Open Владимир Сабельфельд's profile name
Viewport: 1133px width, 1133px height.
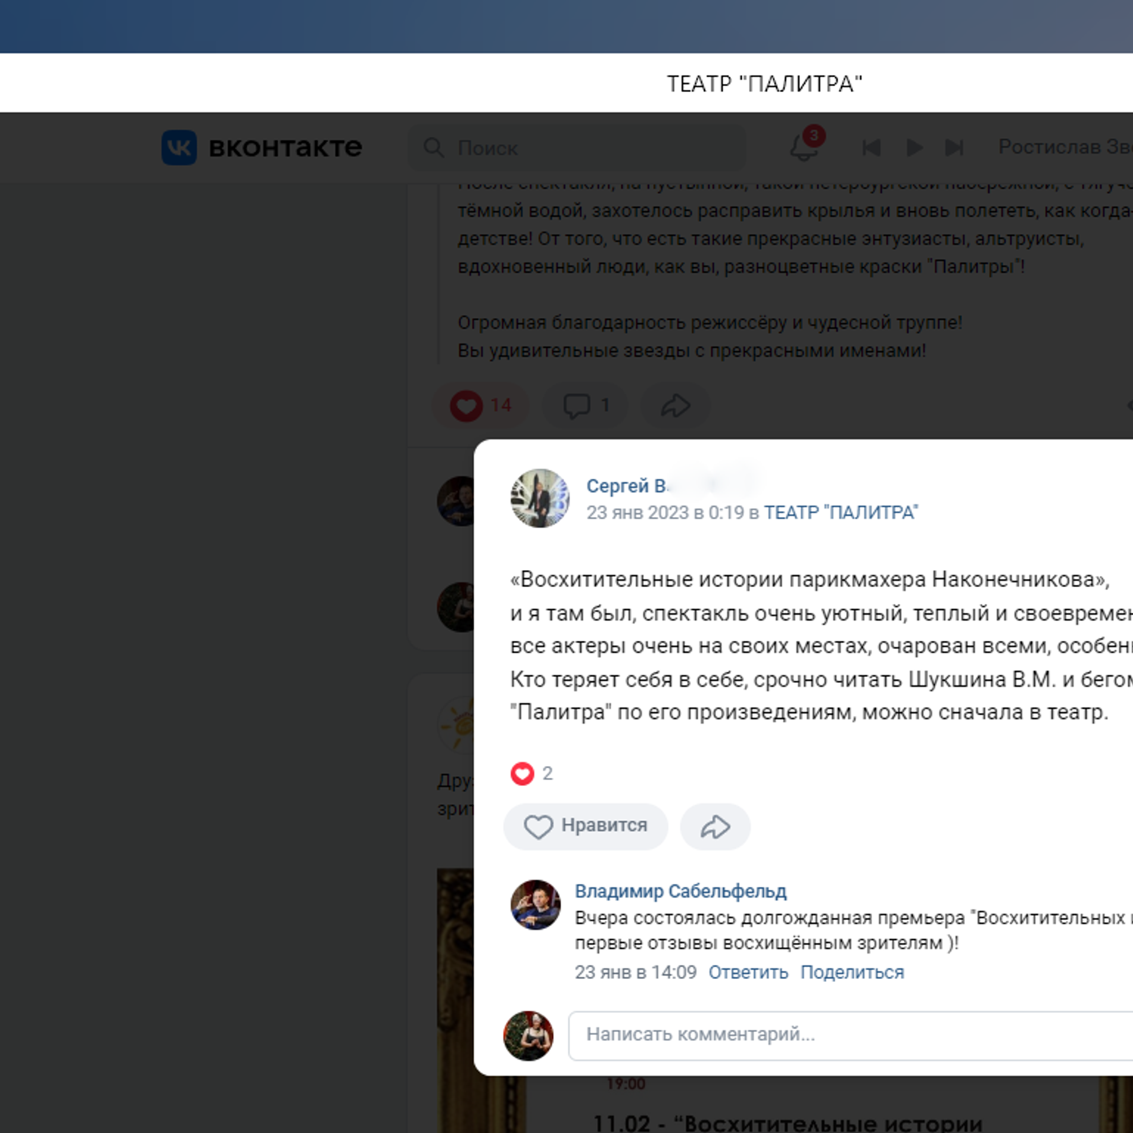tap(680, 891)
